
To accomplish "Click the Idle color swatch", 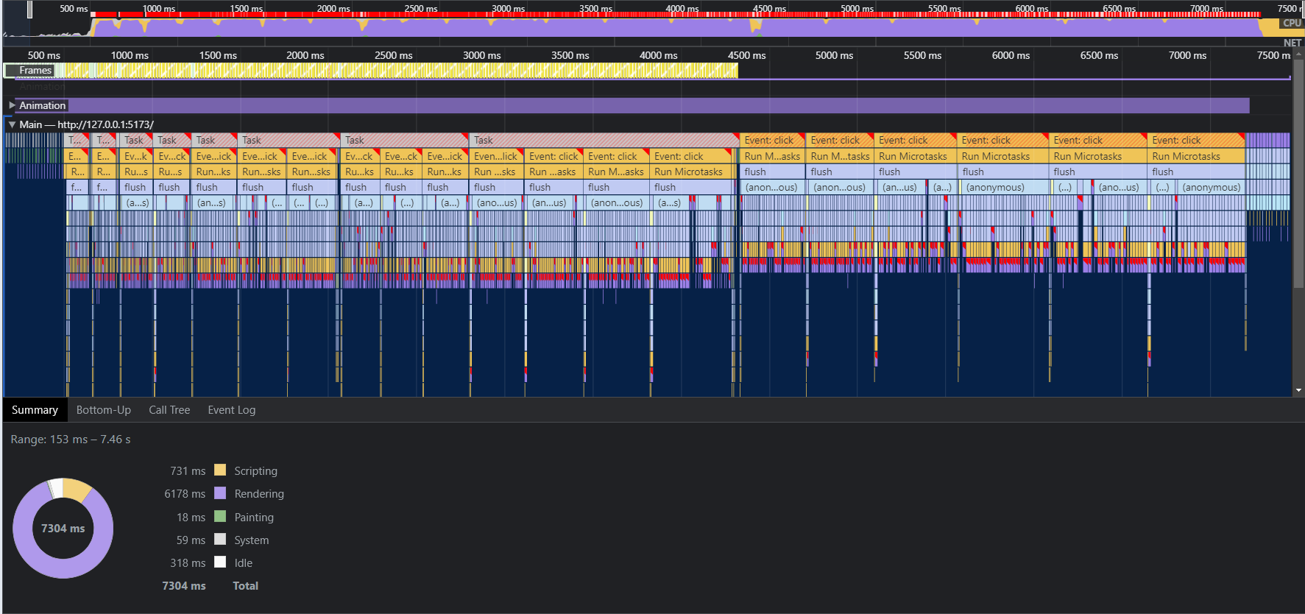I will 220,562.
